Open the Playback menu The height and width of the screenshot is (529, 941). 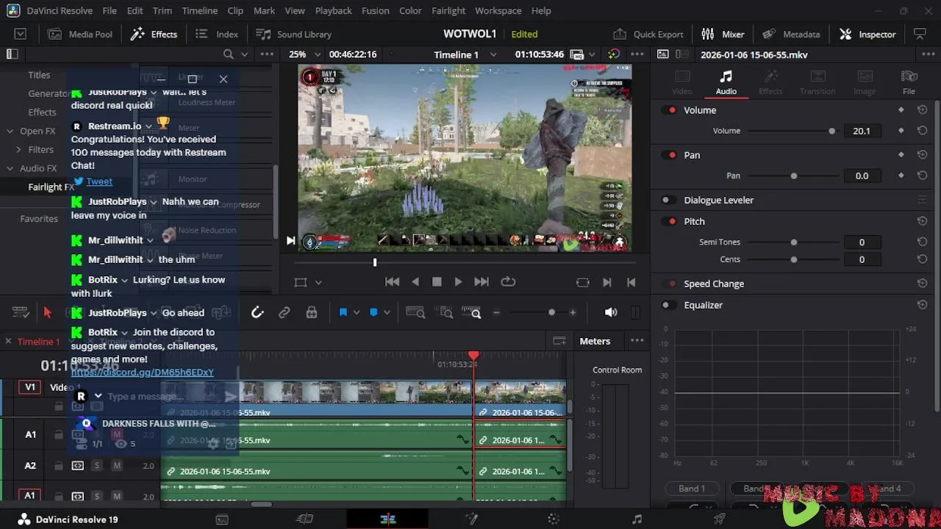(x=333, y=11)
